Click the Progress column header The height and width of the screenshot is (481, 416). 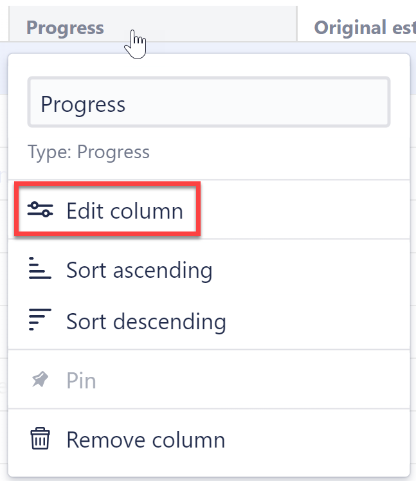pos(65,28)
